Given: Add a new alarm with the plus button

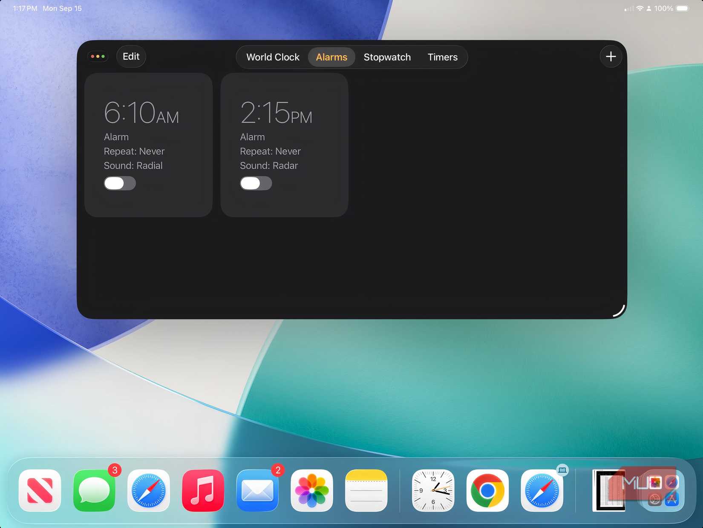Looking at the screenshot, I should (x=611, y=56).
